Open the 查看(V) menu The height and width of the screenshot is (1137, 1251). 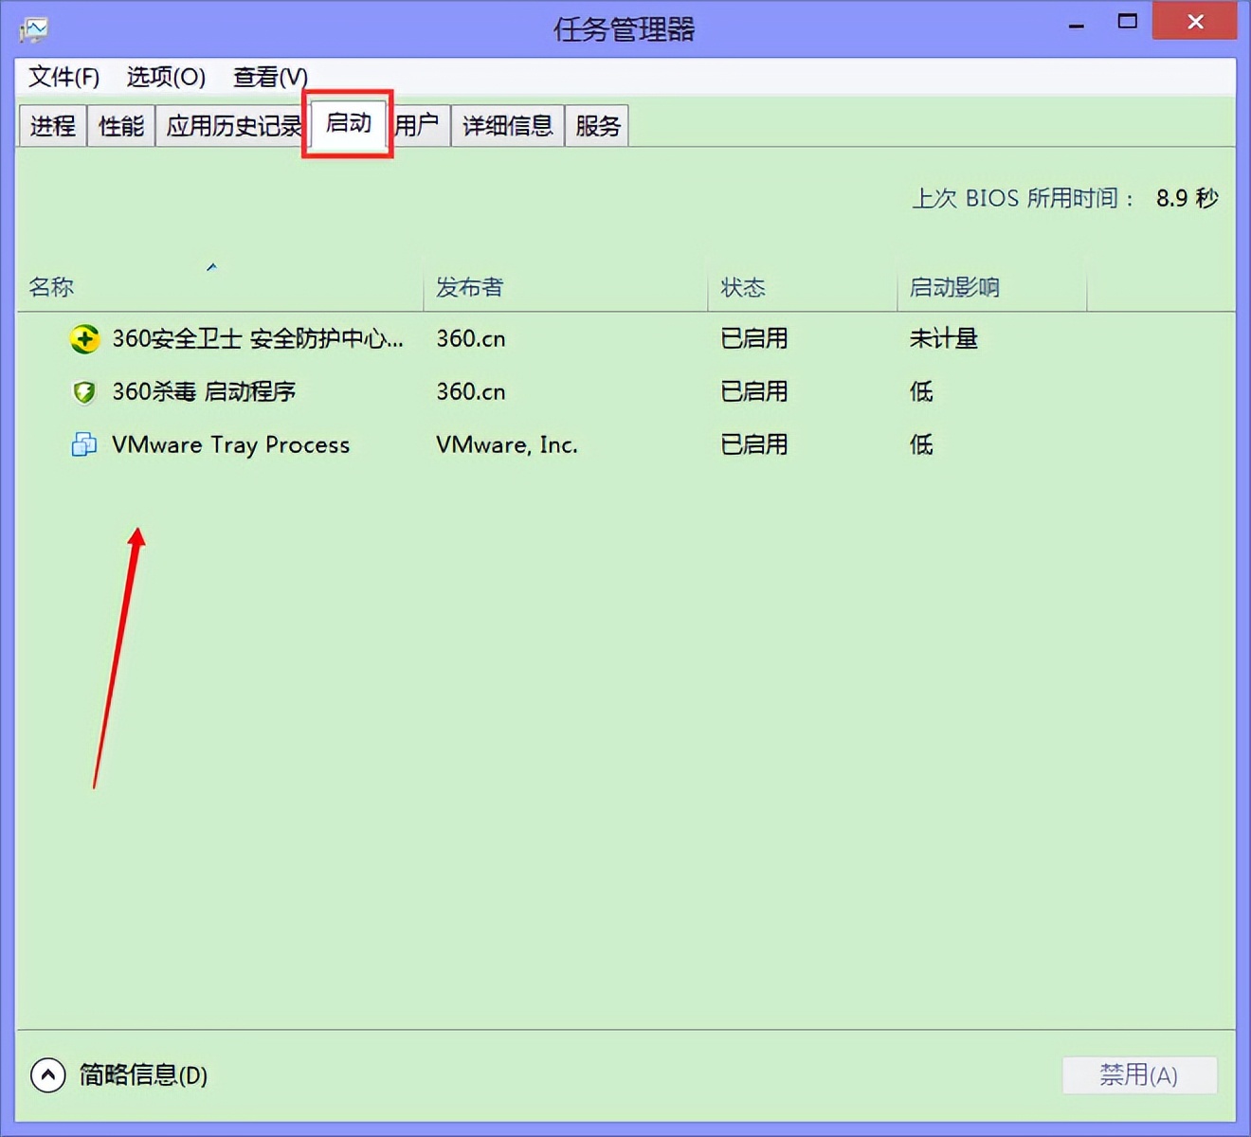tap(269, 77)
